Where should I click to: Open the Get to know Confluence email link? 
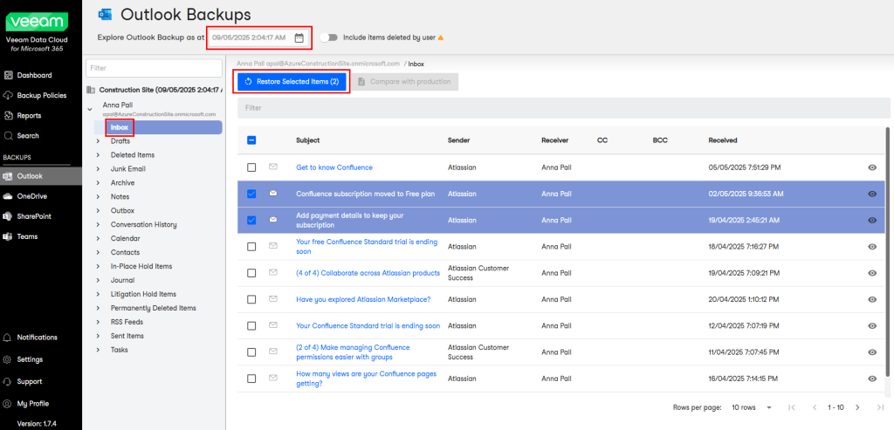[x=334, y=167]
